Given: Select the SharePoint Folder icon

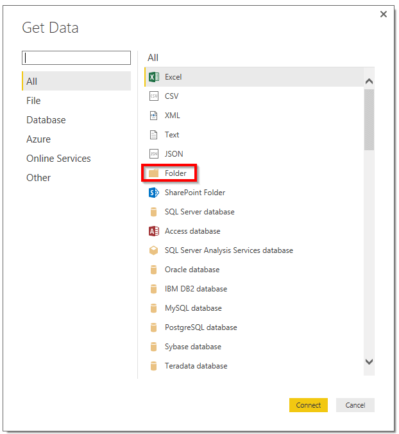Looking at the screenshot, I should tap(153, 193).
